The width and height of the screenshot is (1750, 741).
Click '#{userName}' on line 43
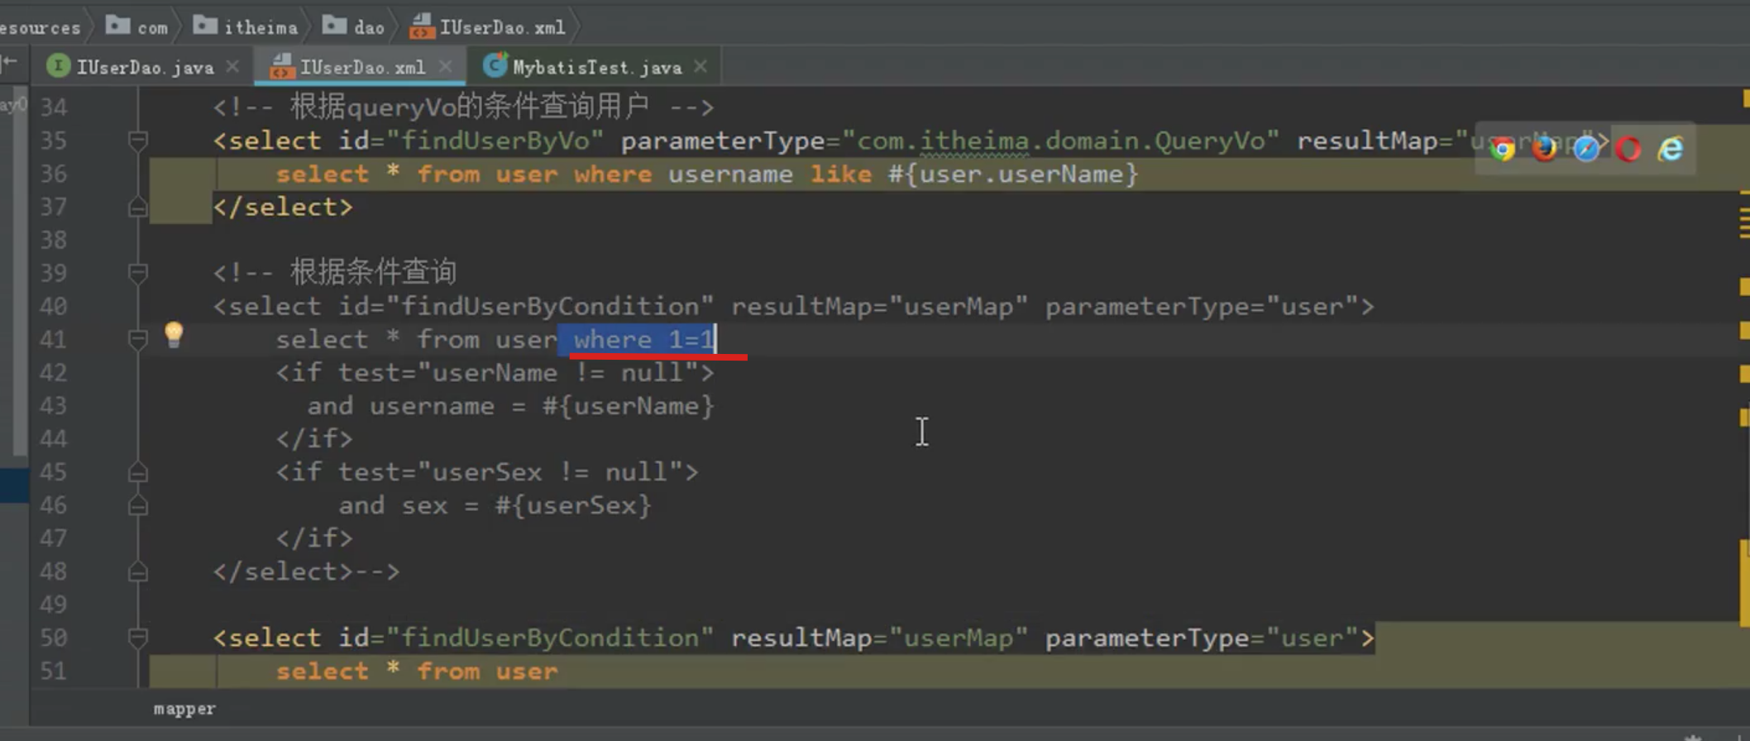(x=628, y=406)
